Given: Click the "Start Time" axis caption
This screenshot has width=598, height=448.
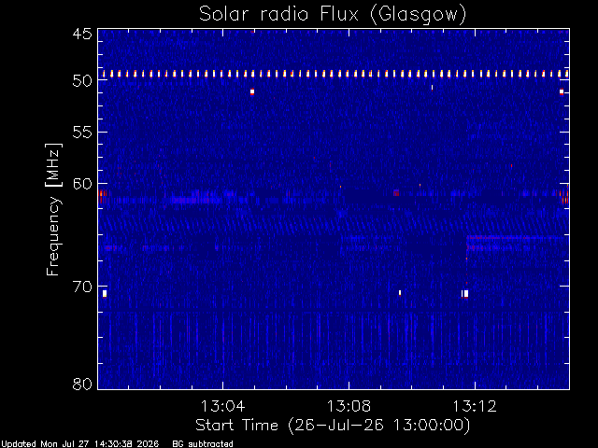Looking at the screenshot, I should (236, 425).
